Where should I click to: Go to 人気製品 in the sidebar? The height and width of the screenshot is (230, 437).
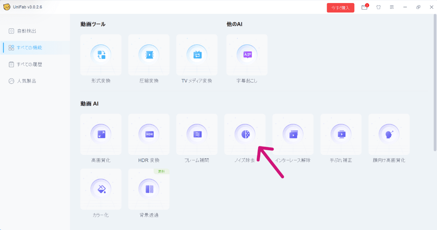(27, 81)
